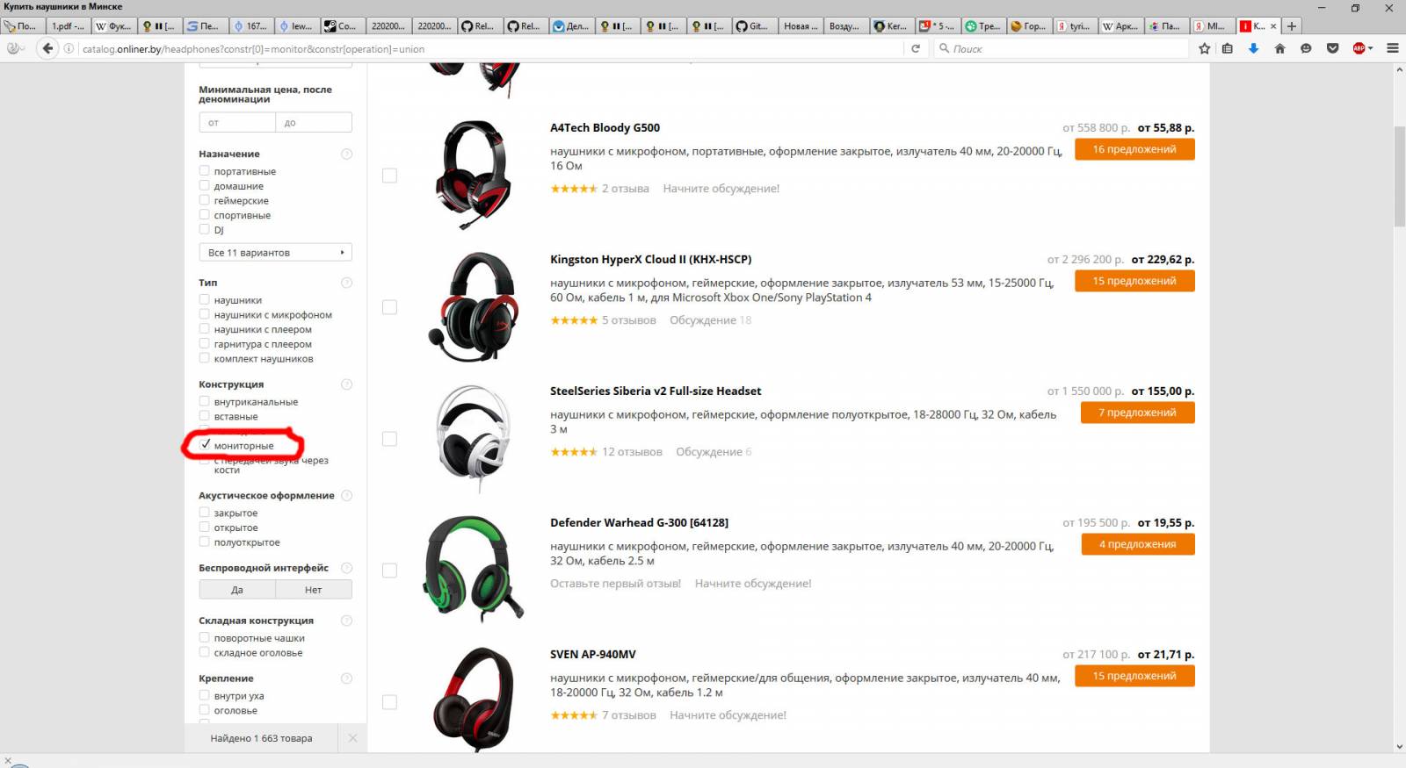Click the chat smiley toolbar icon

pyautogui.click(x=1307, y=48)
